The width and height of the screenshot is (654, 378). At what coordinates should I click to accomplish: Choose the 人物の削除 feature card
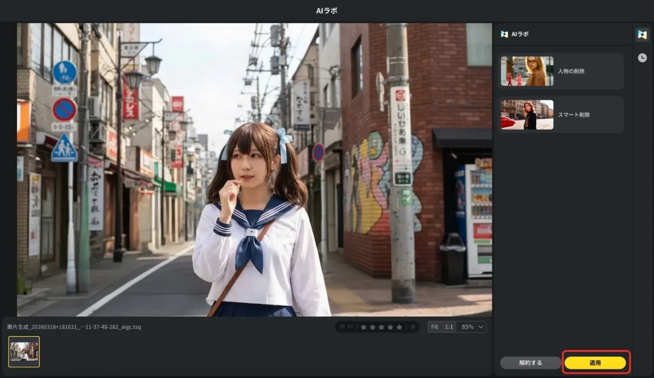click(560, 71)
